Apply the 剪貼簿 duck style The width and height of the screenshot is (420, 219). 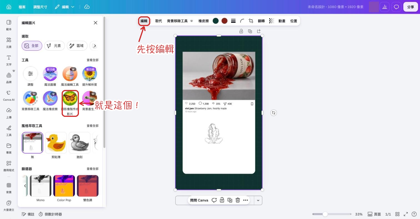pyautogui.click(x=56, y=143)
